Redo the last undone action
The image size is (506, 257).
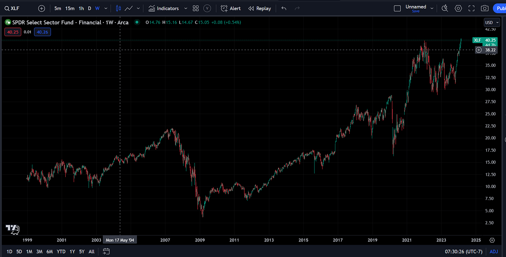click(297, 8)
